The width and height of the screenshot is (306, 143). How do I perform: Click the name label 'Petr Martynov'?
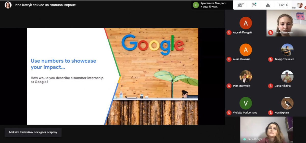click(241, 86)
